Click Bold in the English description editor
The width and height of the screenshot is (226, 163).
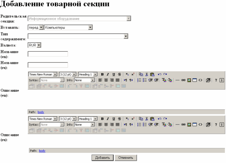(102, 75)
